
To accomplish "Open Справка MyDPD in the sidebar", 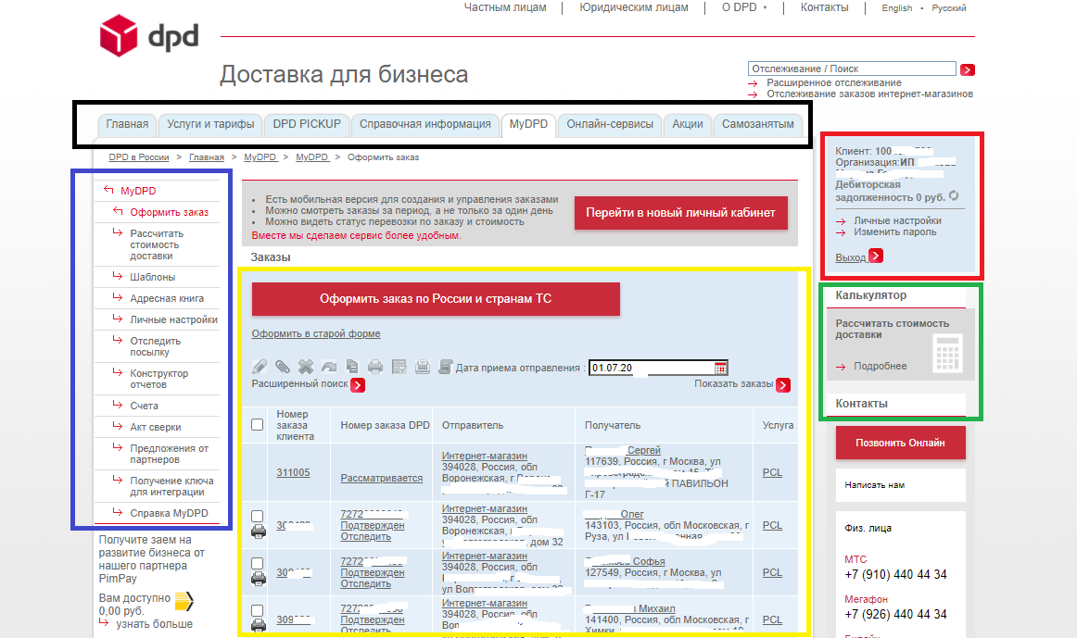I will click(169, 513).
